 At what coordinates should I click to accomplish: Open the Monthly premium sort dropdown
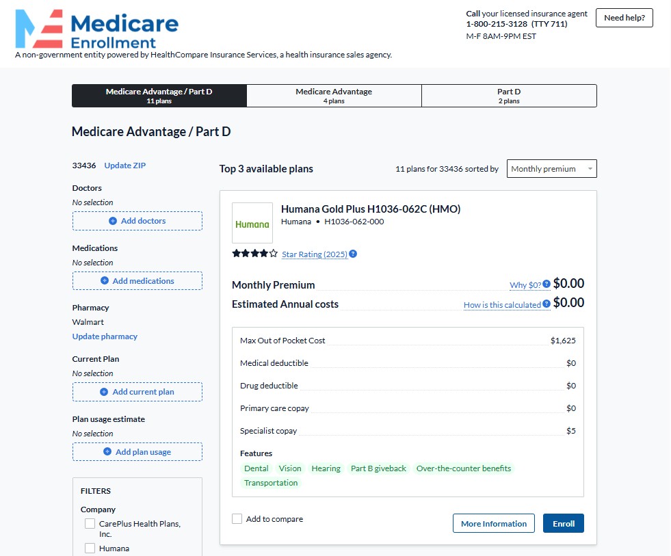coord(551,169)
